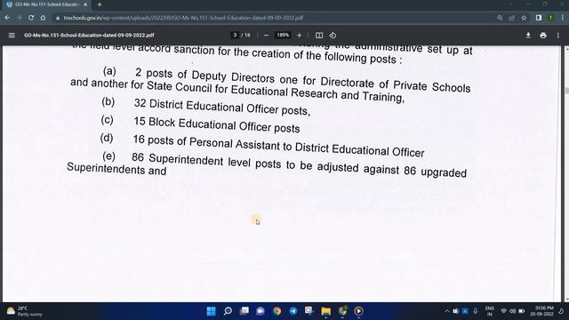The width and height of the screenshot is (569, 320).
Task: Show hidden system tray icons
Action: tap(446, 311)
